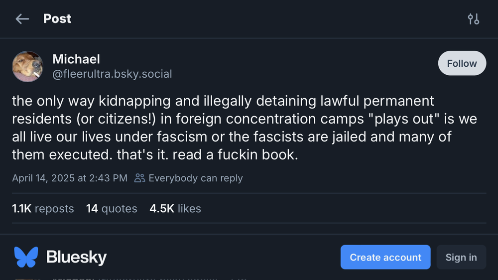Click the partially hidden reply under the Bluesky banner
498x280 pixels.
click(149, 278)
